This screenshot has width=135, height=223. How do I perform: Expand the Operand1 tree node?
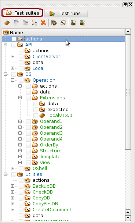[x=20, y=121]
